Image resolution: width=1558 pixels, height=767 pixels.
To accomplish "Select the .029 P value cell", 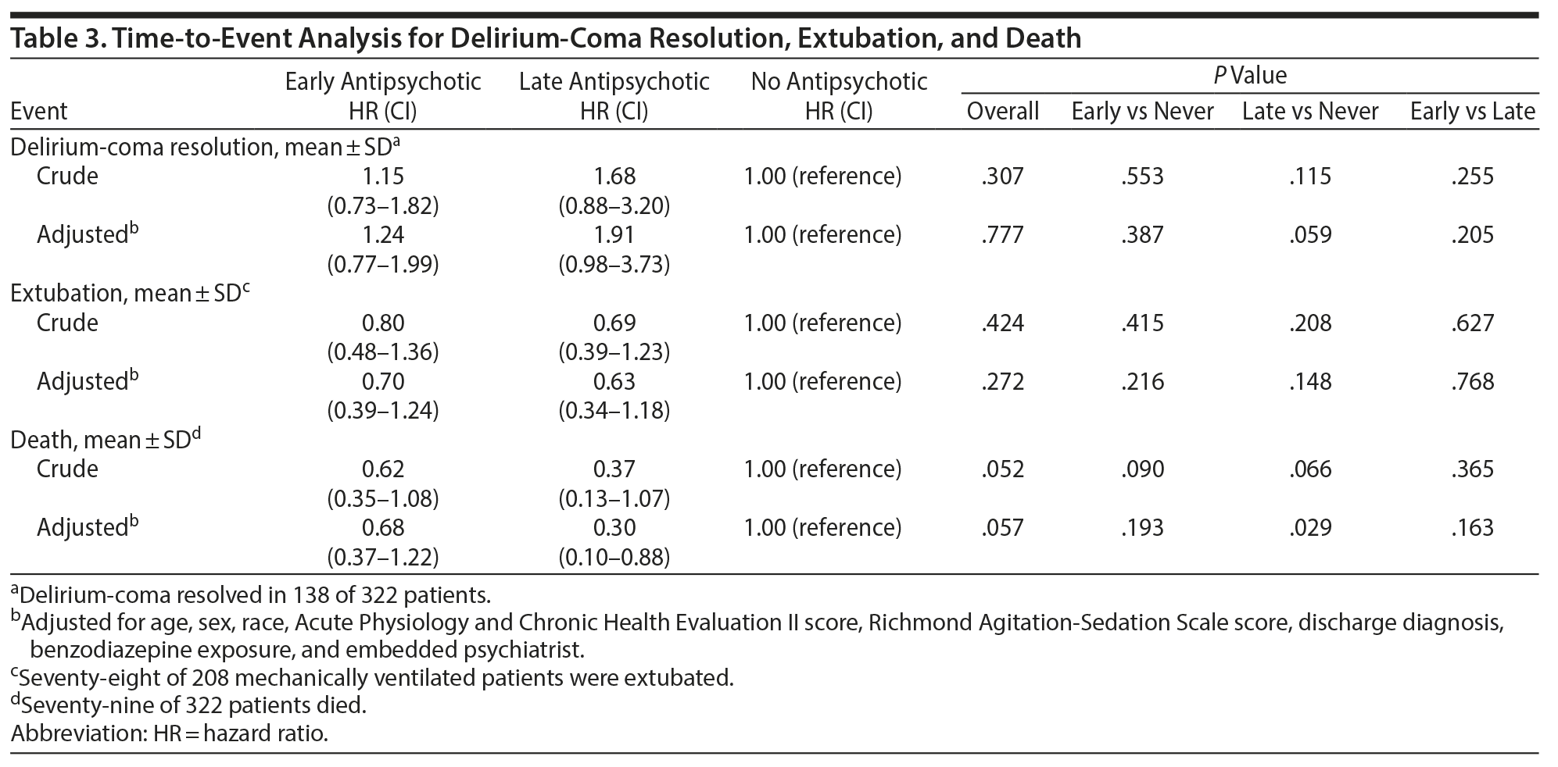I will click(x=1310, y=527).
